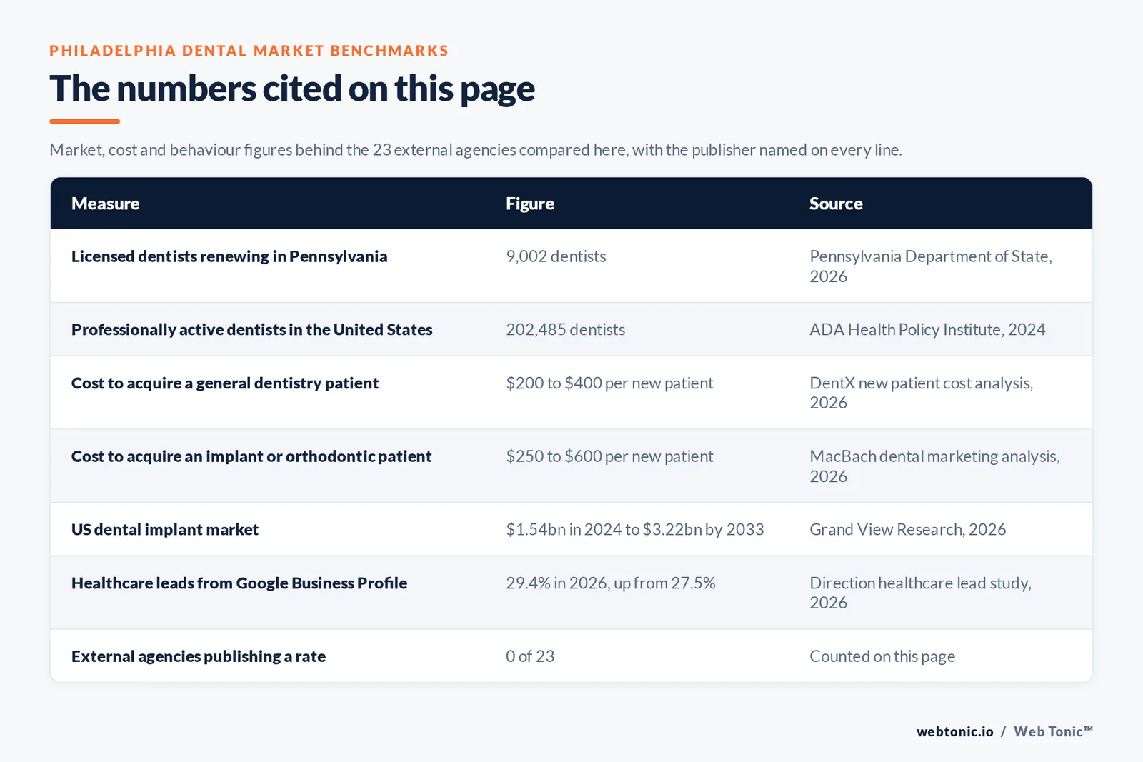Select the US dental implant market row
Viewport: 1143px width, 762px height.
point(571,529)
